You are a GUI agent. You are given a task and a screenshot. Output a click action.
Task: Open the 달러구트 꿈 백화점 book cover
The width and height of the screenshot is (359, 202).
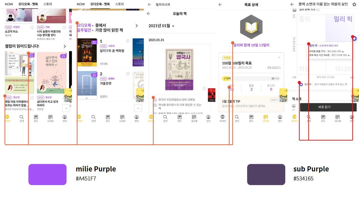87,52
